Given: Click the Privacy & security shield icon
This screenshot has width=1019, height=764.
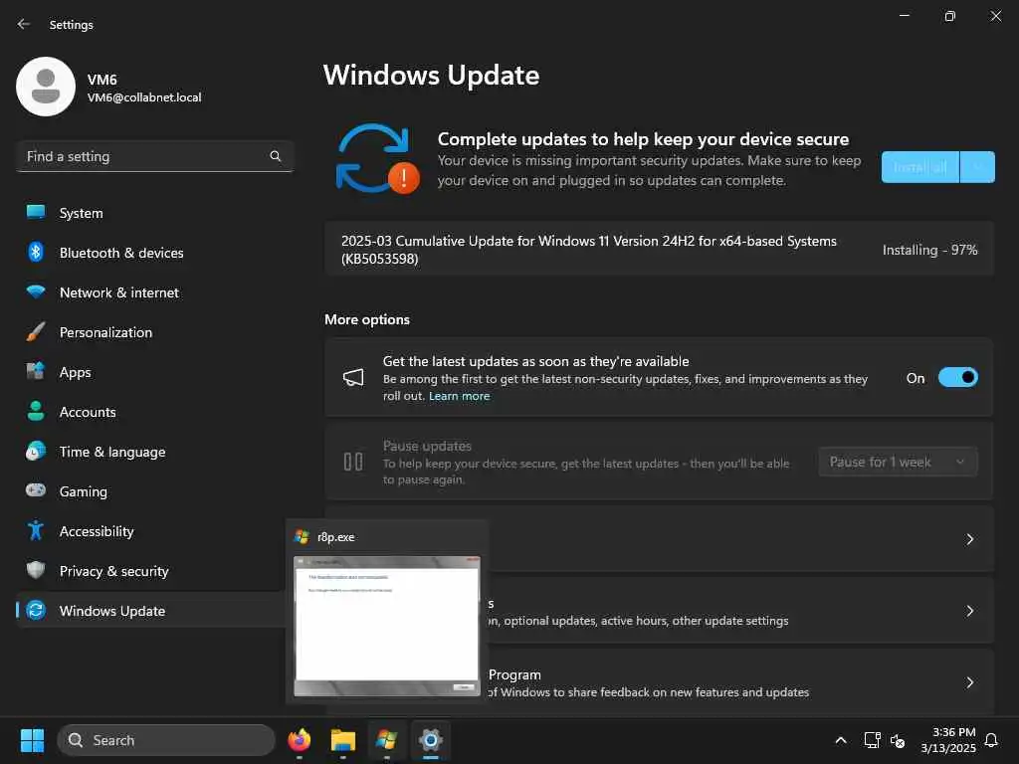Looking at the screenshot, I should point(36,570).
